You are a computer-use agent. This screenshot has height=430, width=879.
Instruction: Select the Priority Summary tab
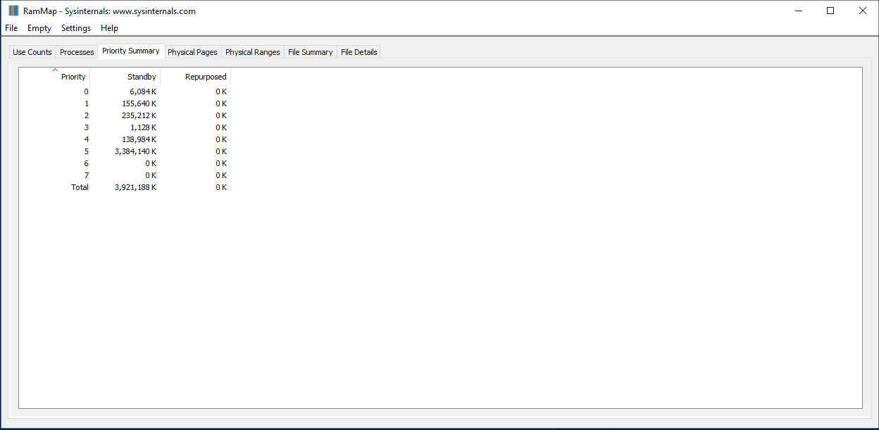[x=131, y=51]
